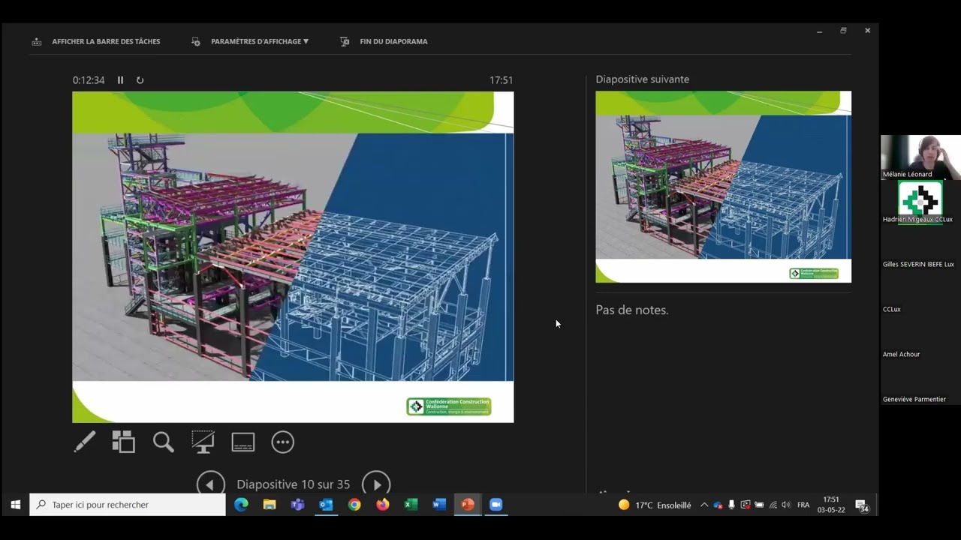Viewport: 961px width, 540px height.
Task: Click Afficher la barre des tâches
Action: pos(96,41)
